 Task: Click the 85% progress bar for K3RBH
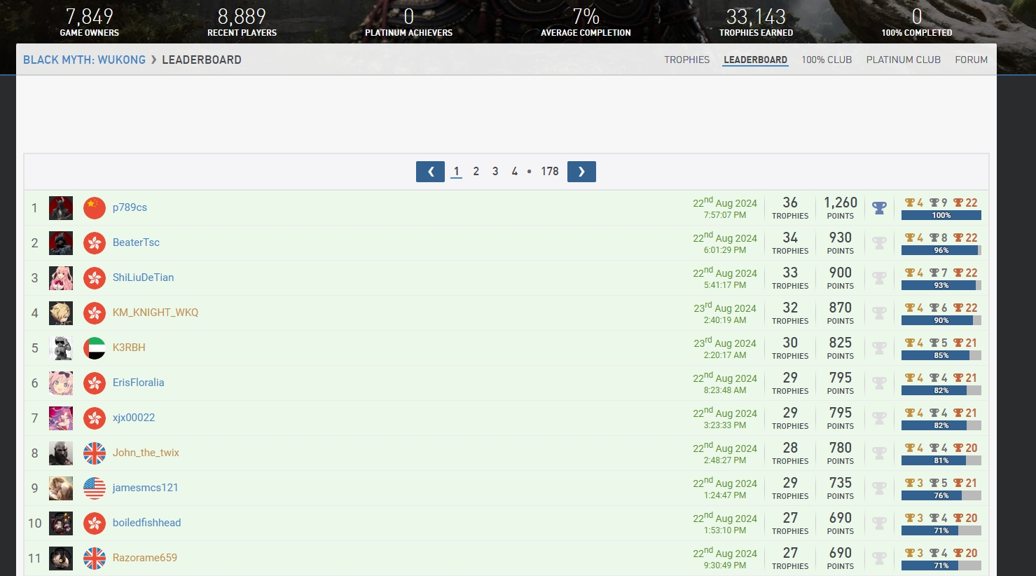pos(941,355)
